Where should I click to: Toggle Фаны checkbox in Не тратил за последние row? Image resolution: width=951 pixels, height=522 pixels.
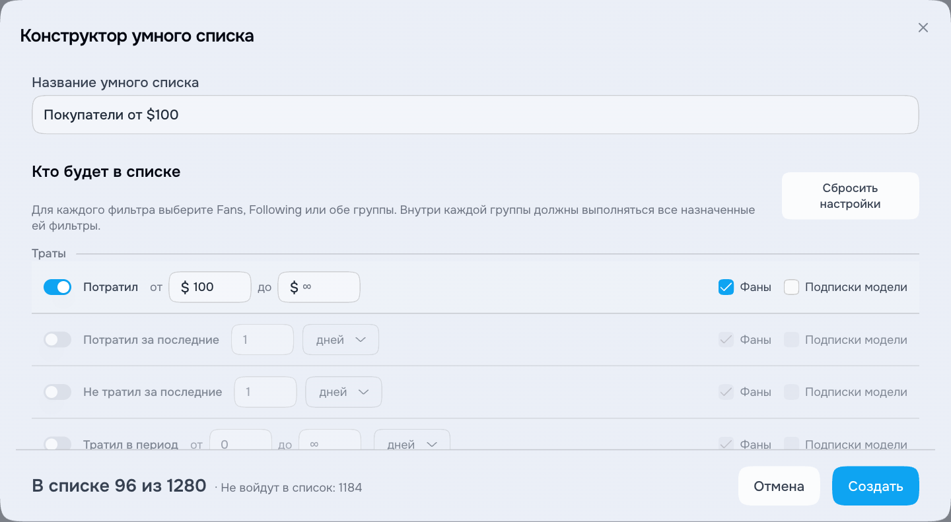[x=726, y=392]
